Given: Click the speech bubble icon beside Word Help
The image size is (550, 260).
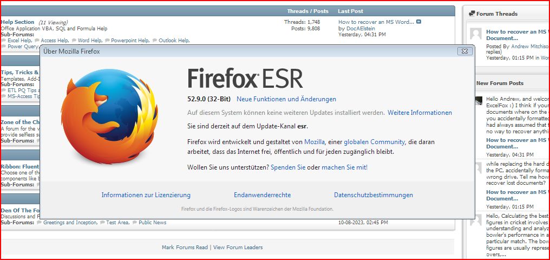Looking at the screenshot, I should pyautogui.click(x=74, y=40).
